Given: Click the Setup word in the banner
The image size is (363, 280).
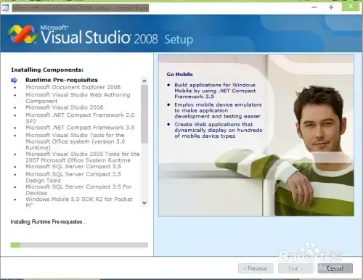Looking at the screenshot, I should click(179, 39).
